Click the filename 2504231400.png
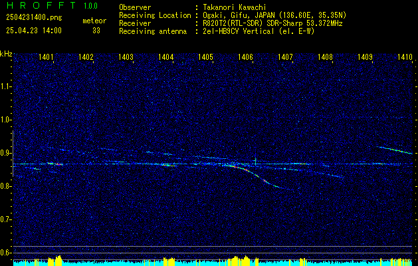Screen dimensions: 418x266 34,18
